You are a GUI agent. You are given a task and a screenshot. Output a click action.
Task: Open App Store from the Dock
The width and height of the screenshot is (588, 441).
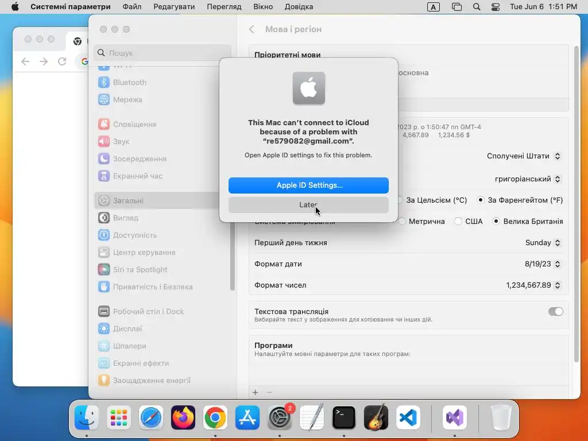click(247, 417)
